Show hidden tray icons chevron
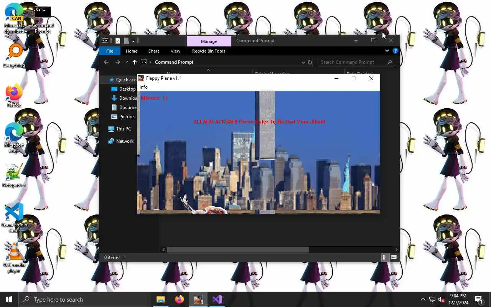491x307 pixels. 423,299
